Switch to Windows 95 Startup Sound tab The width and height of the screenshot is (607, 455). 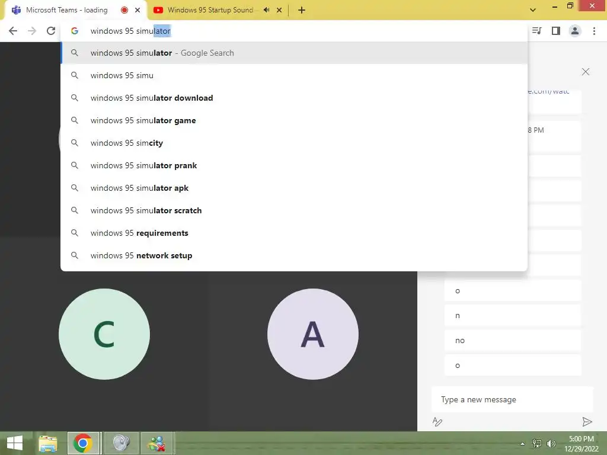tap(210, 10)
